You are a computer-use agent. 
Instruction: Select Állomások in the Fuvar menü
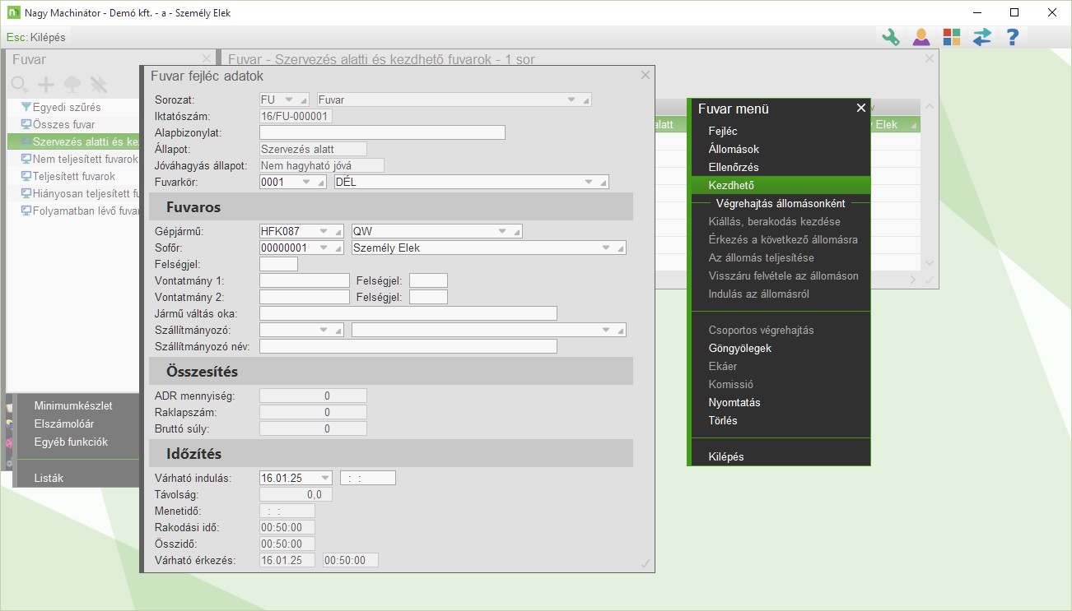[734, 149]
